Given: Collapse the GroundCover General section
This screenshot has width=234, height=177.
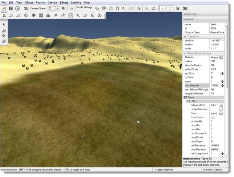Looking at the screenshot, I should (x=185, y=53).
